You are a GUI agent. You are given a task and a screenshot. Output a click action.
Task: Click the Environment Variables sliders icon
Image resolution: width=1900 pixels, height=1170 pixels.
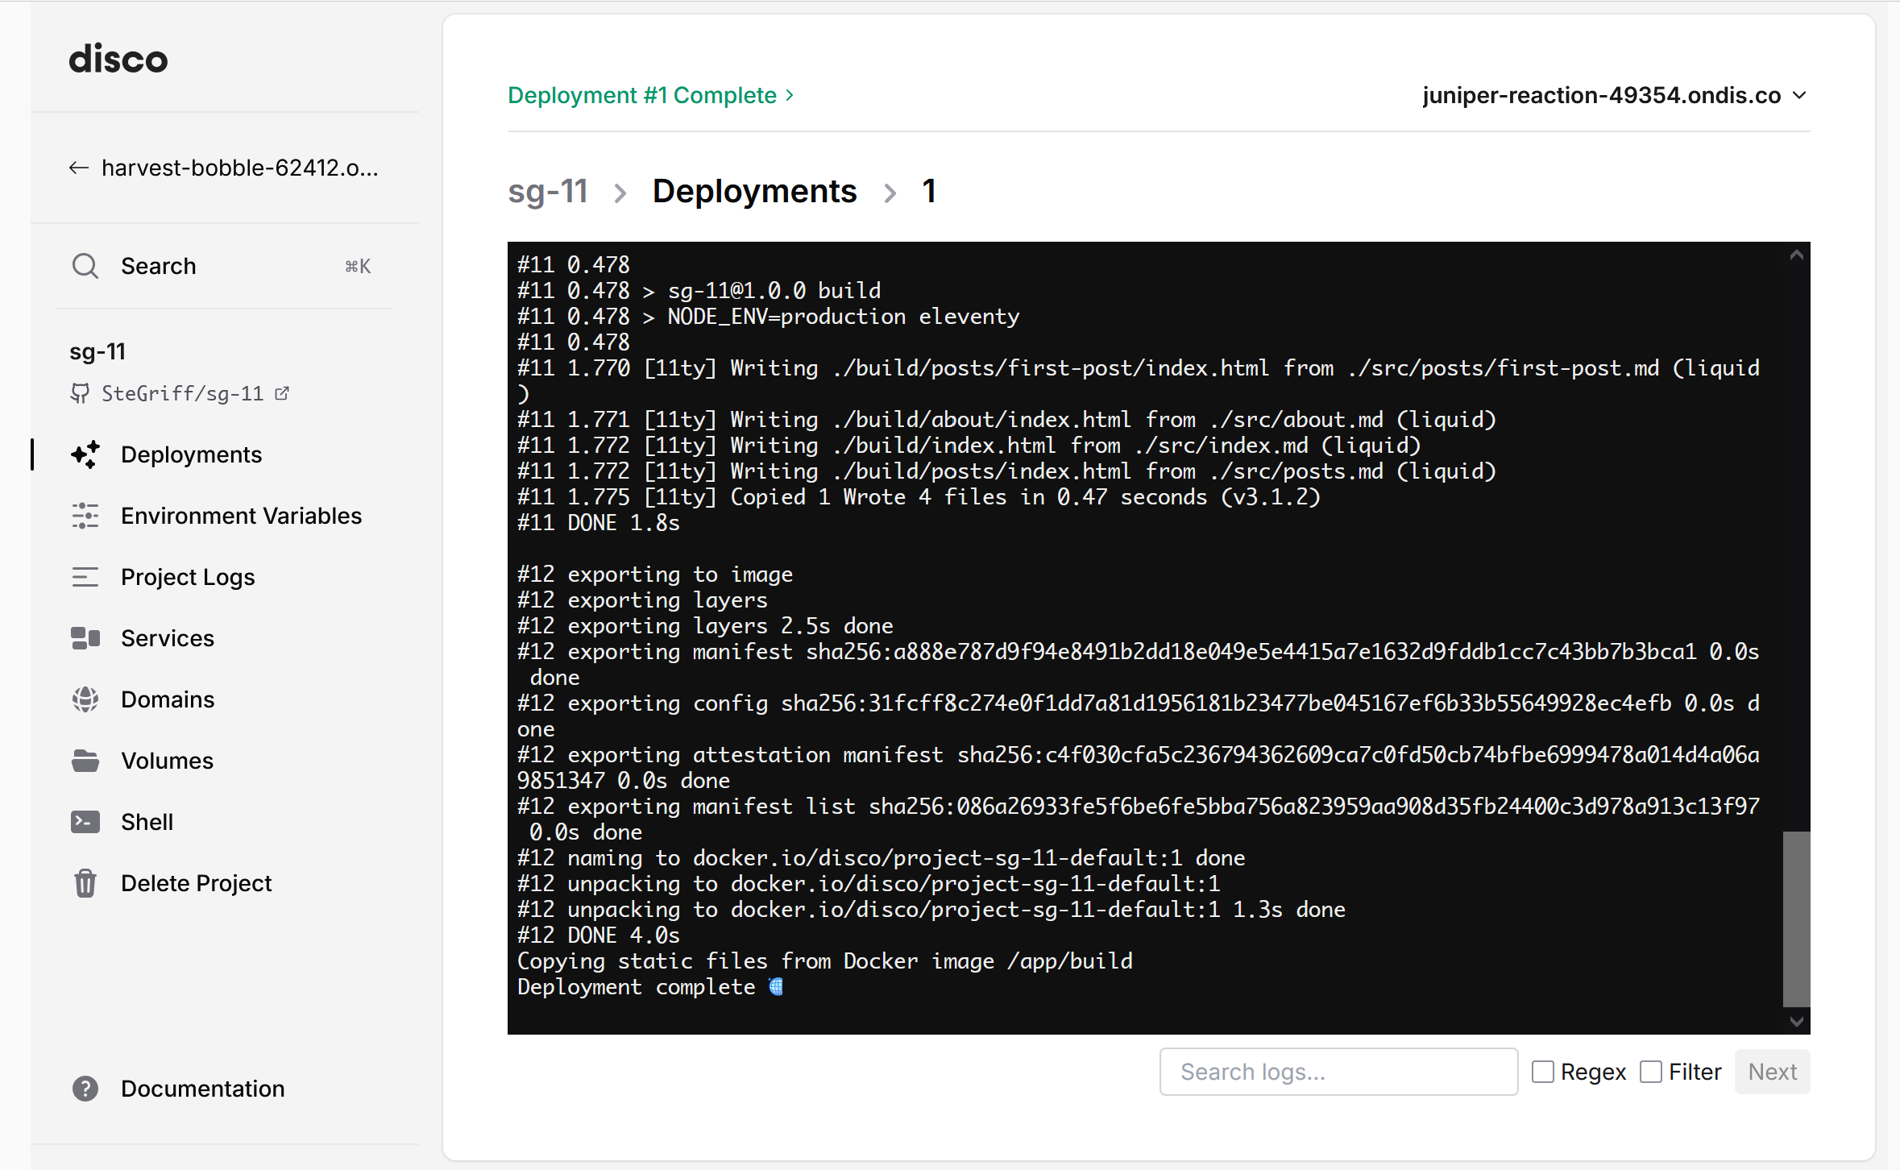point(85,516)
